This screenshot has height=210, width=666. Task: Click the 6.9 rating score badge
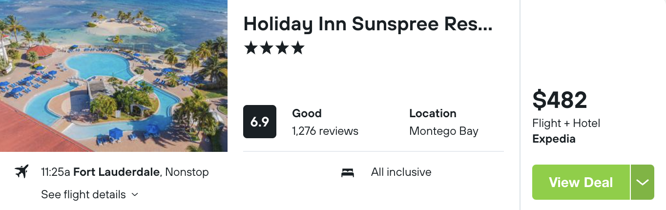(x=260, y=122)
